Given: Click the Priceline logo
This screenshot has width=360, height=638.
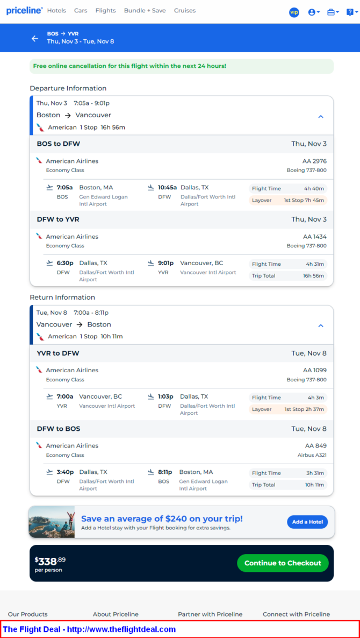Looking at the screenshot, I should [x=24, y=11].
